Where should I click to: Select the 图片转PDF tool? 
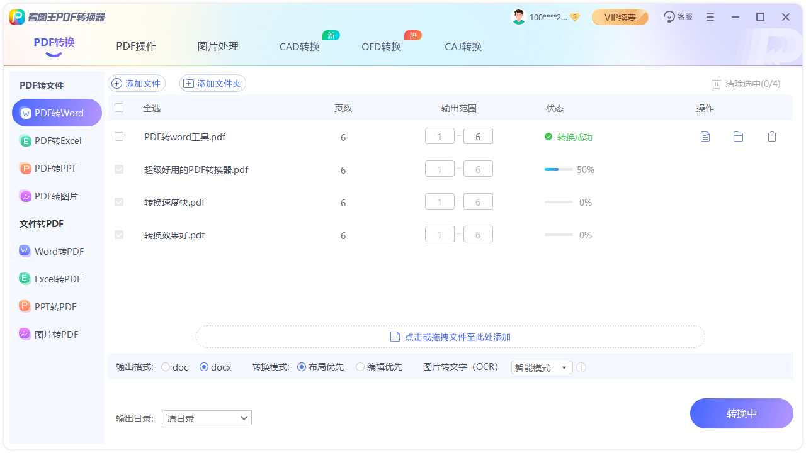coord(57,334)
